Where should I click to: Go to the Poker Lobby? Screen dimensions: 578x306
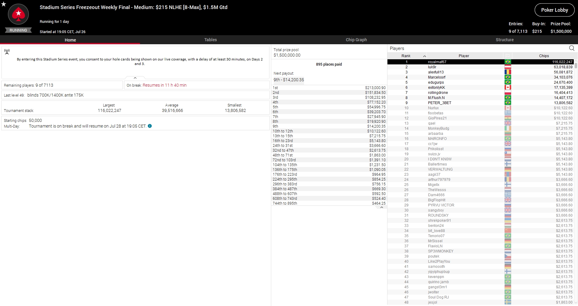pyautogui.click(x=555, y=10)
